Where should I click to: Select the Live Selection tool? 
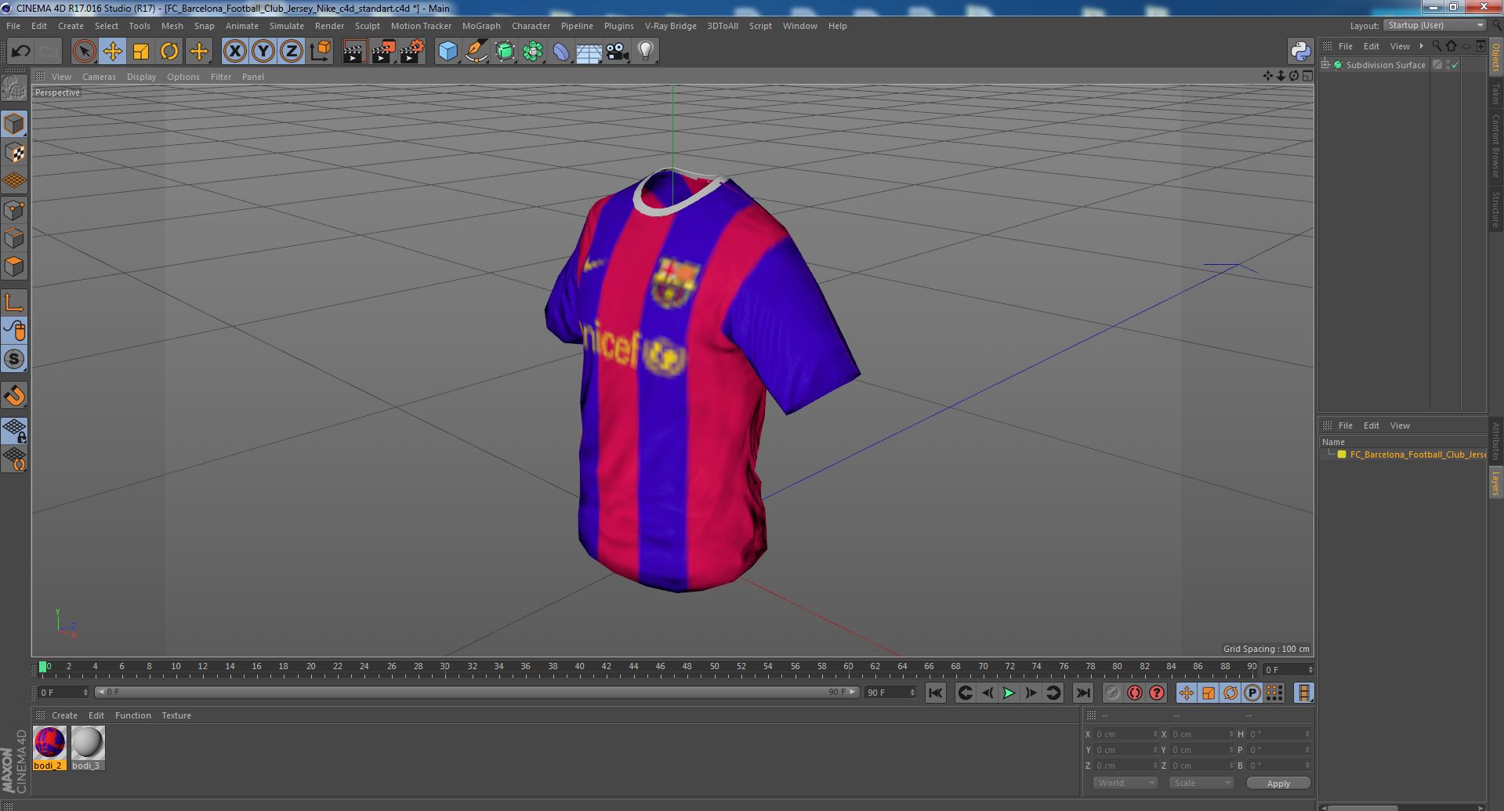pos(84,52)
